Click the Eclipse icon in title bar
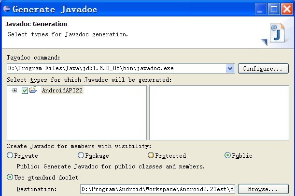 tap(7, 9)
